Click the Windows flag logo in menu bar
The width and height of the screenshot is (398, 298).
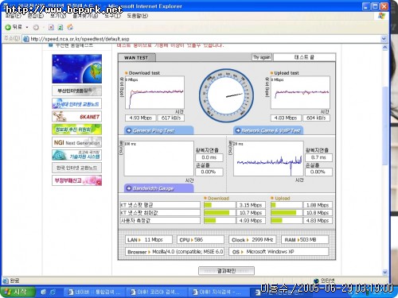tap(381, 16)
